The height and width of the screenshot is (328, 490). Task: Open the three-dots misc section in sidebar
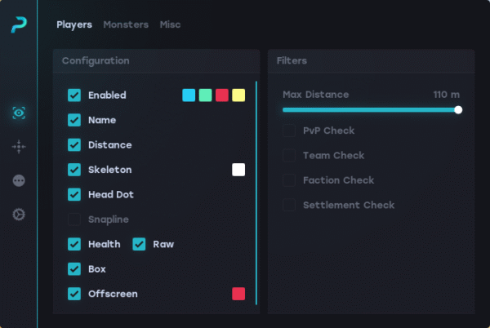point(19,180)
